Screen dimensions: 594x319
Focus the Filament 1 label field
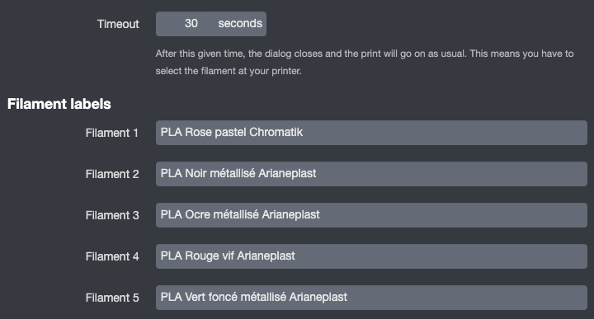click(x=371, y=133)
